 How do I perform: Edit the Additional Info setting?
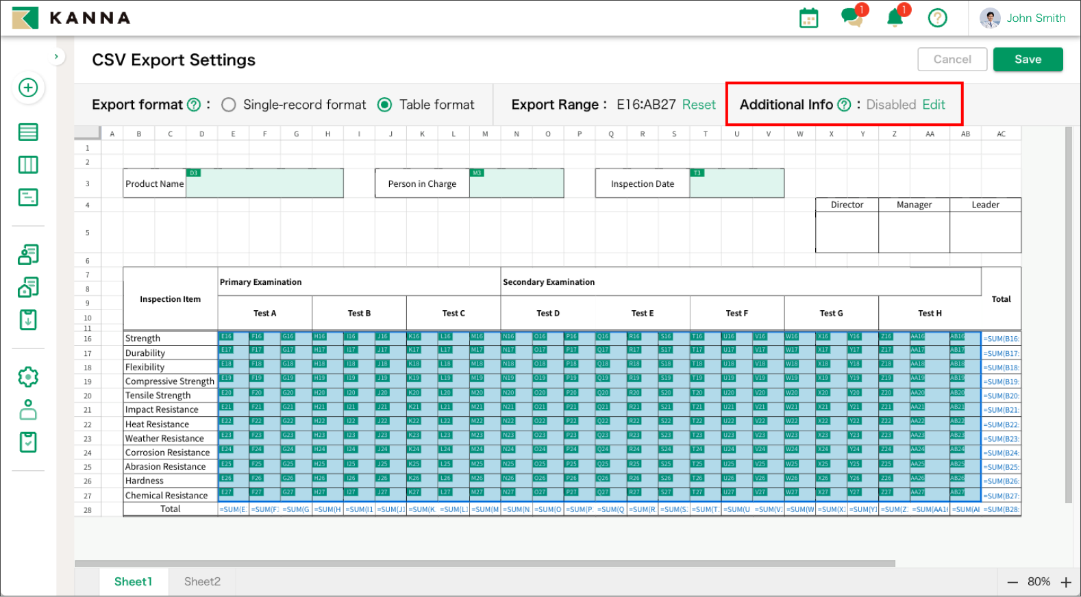933,105
